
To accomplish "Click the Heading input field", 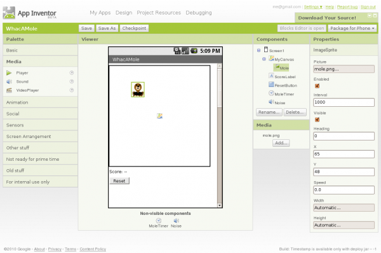I will [x=344, y=136].
